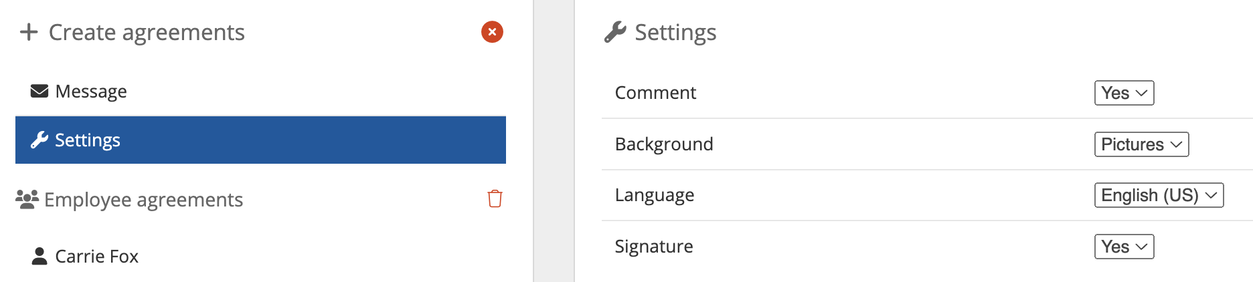
Task: Expand the Language English (US) dropdown
Action: click(1159, 195)
